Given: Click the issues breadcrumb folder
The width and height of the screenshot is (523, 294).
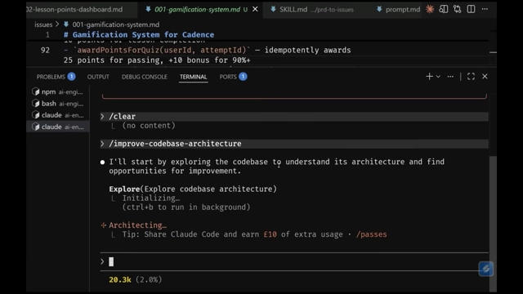Looking at the screenshot, I should point(43,24).
